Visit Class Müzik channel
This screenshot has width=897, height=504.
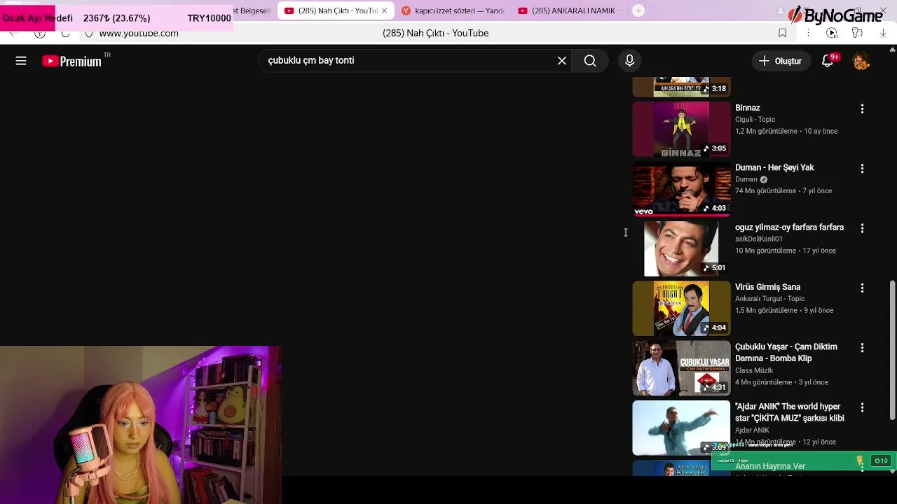(x=754, y=370)
